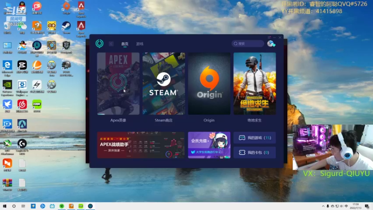Screen dimensions: 373x210
Task: Open the APEX战绩助手 banner
Action: [141, 145]
